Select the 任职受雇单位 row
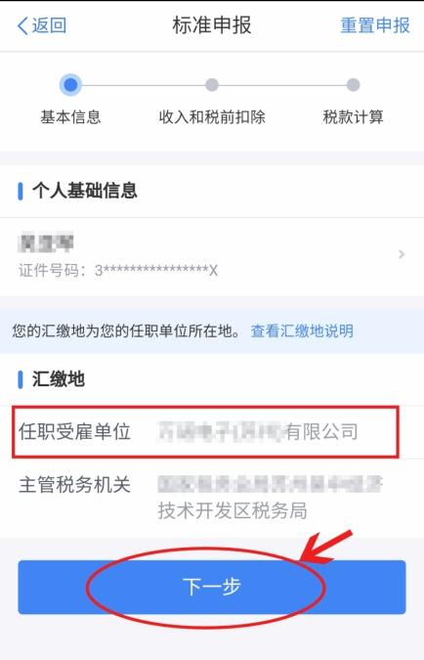 tap(205, 432)
